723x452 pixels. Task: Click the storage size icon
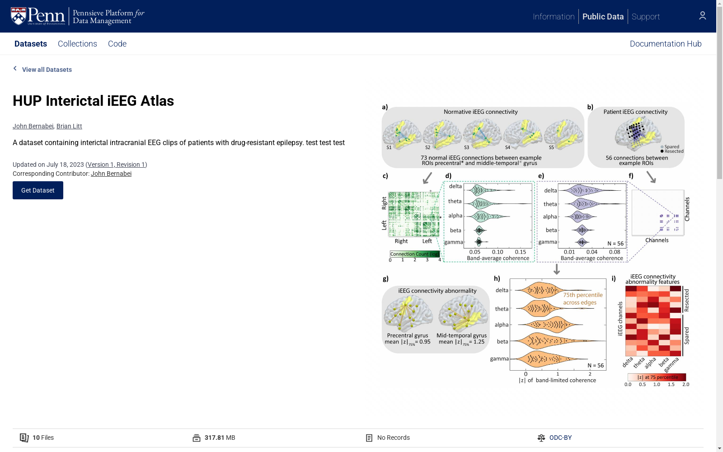coord(197,438)
